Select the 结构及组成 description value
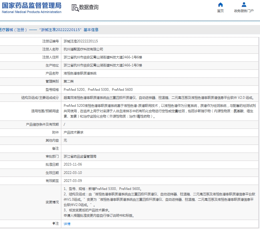 [x=159, y=98]
